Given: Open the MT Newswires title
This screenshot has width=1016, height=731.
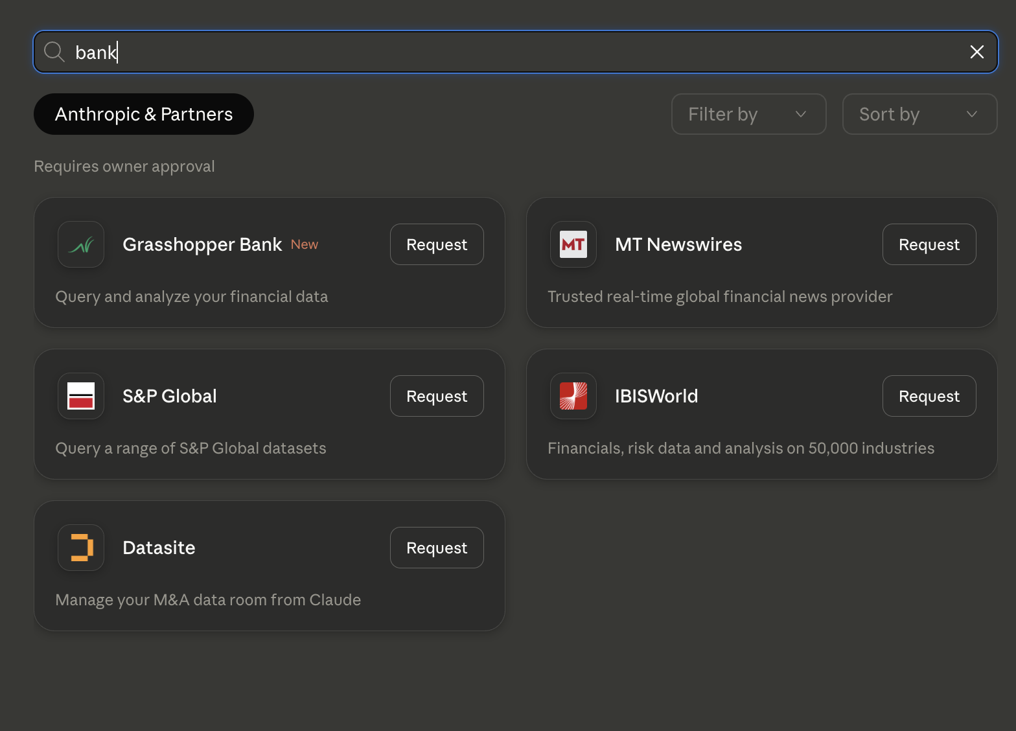Looking at the screenshot, I should tap(678, 244).
